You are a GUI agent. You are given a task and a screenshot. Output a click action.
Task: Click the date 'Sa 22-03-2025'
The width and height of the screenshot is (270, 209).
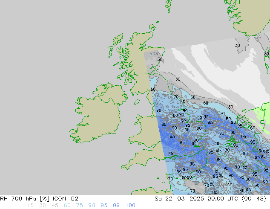(179, 199)
